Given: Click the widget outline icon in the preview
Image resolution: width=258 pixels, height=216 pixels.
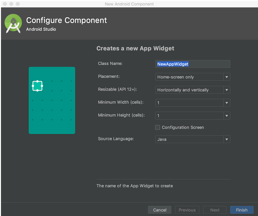Looking at the screenshot, I should coord(38,86).
